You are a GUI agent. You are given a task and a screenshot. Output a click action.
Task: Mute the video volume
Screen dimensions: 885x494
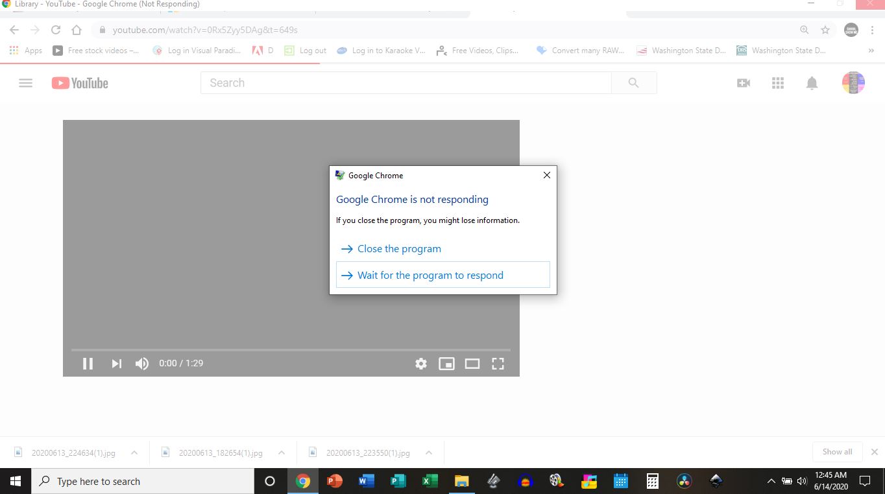tap(141, 364)
